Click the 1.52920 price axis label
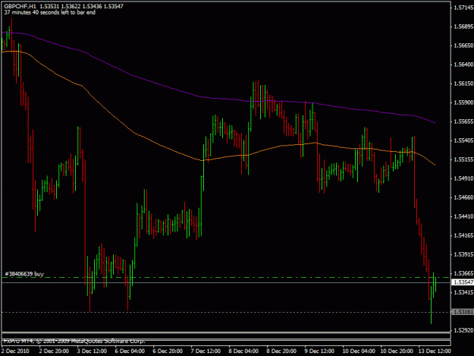 click(463, 330)
